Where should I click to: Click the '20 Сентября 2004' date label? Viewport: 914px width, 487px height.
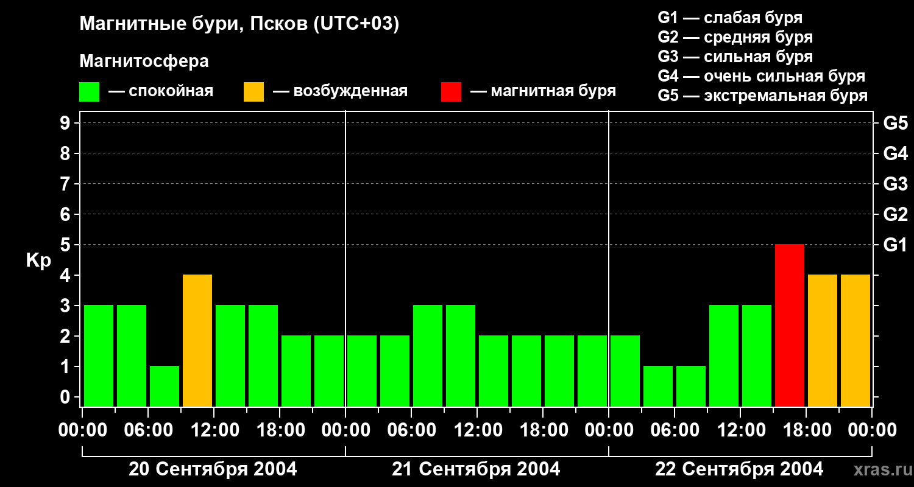coord(213,469)
